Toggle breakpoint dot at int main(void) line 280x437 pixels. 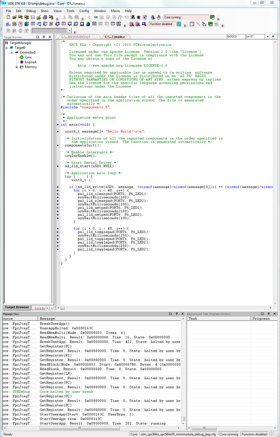(x=58, y=125)
